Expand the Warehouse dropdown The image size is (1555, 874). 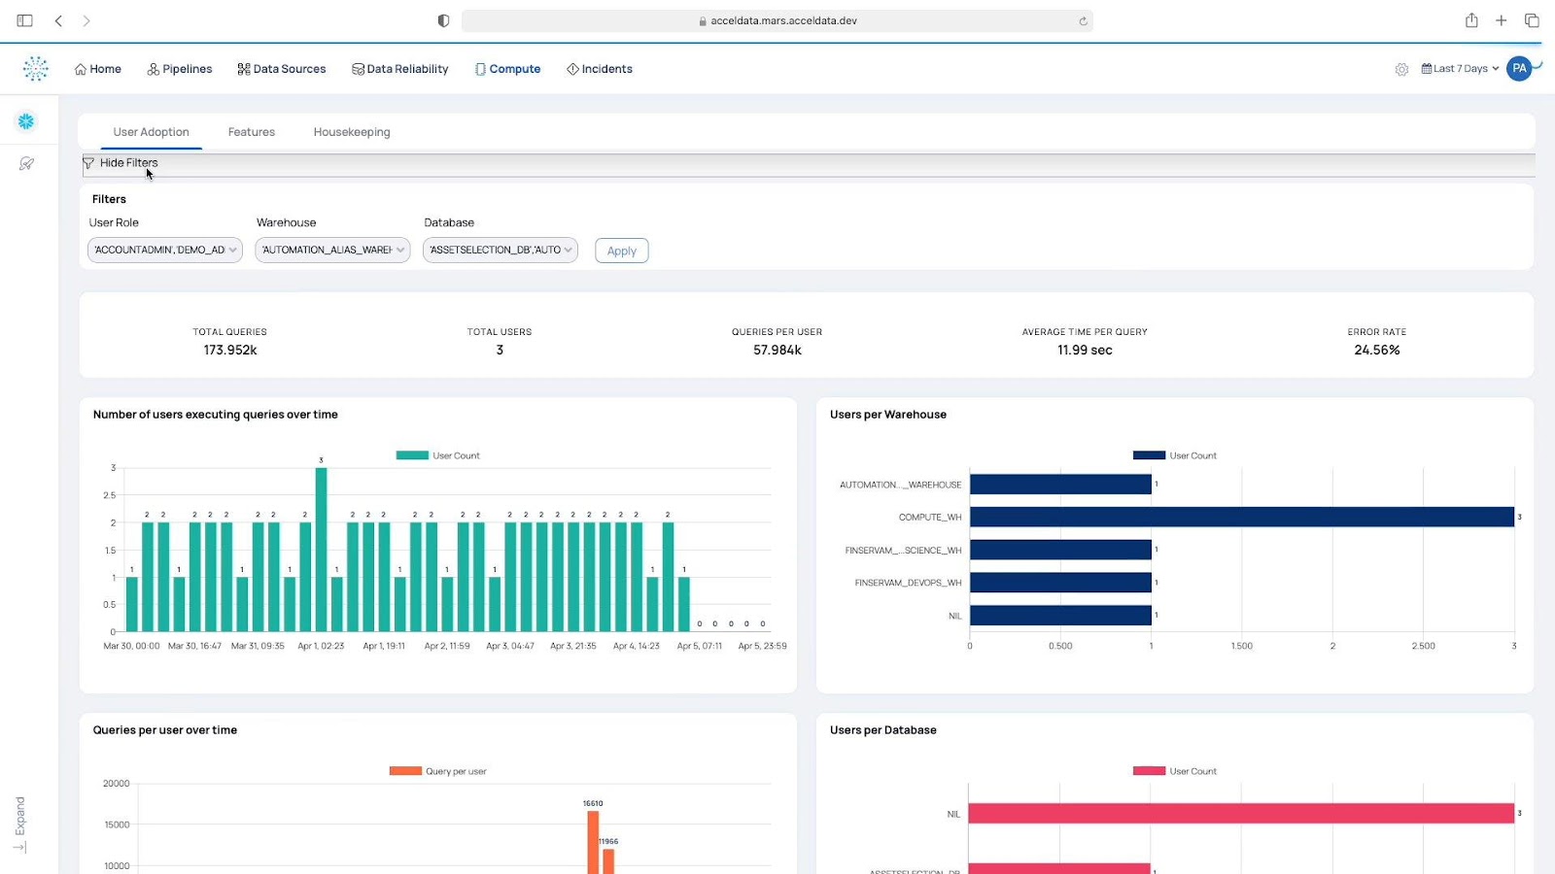click(332, 251)
